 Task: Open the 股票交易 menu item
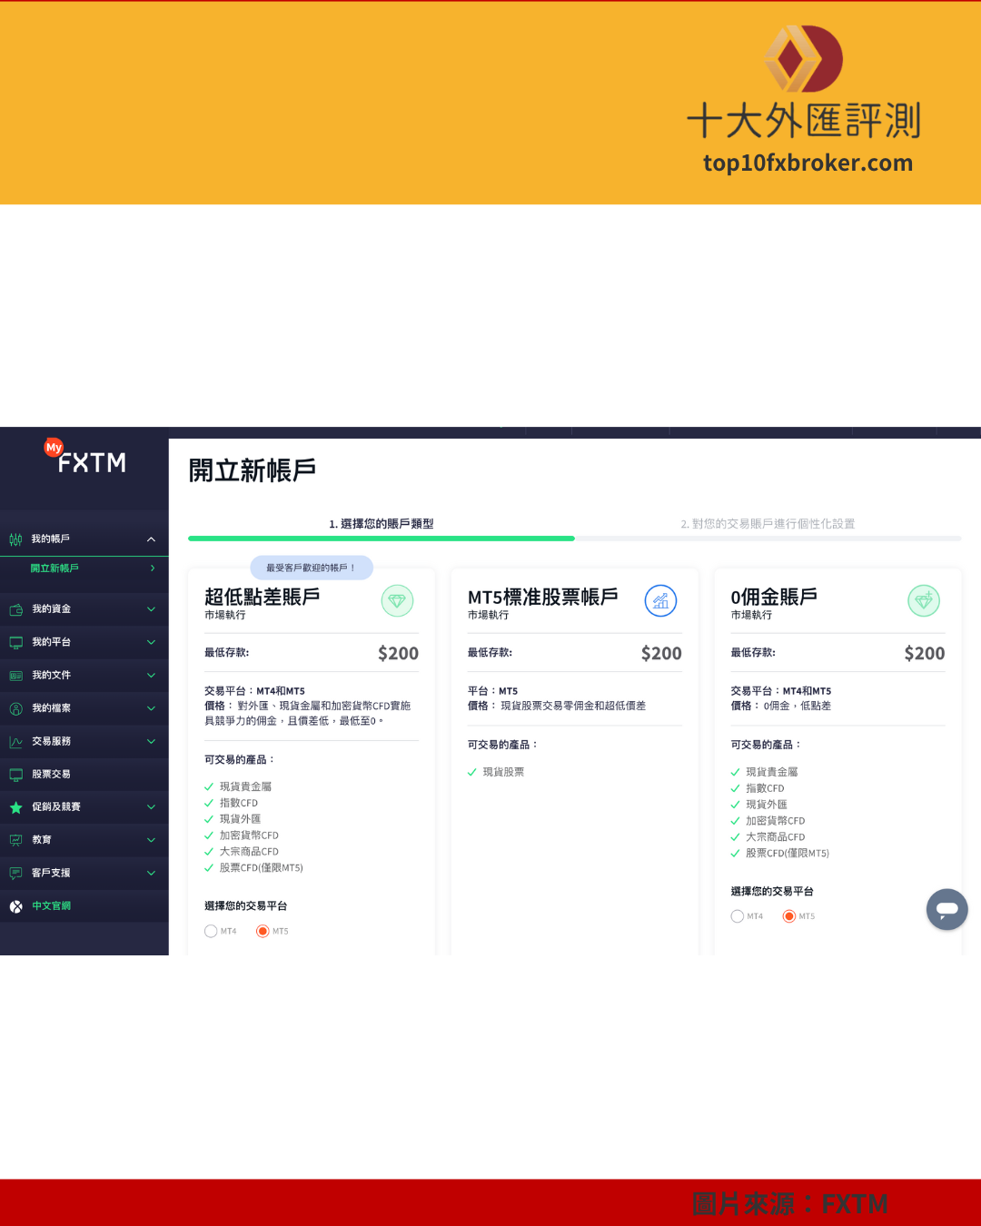pyautogui.click(x=84, y=775)
